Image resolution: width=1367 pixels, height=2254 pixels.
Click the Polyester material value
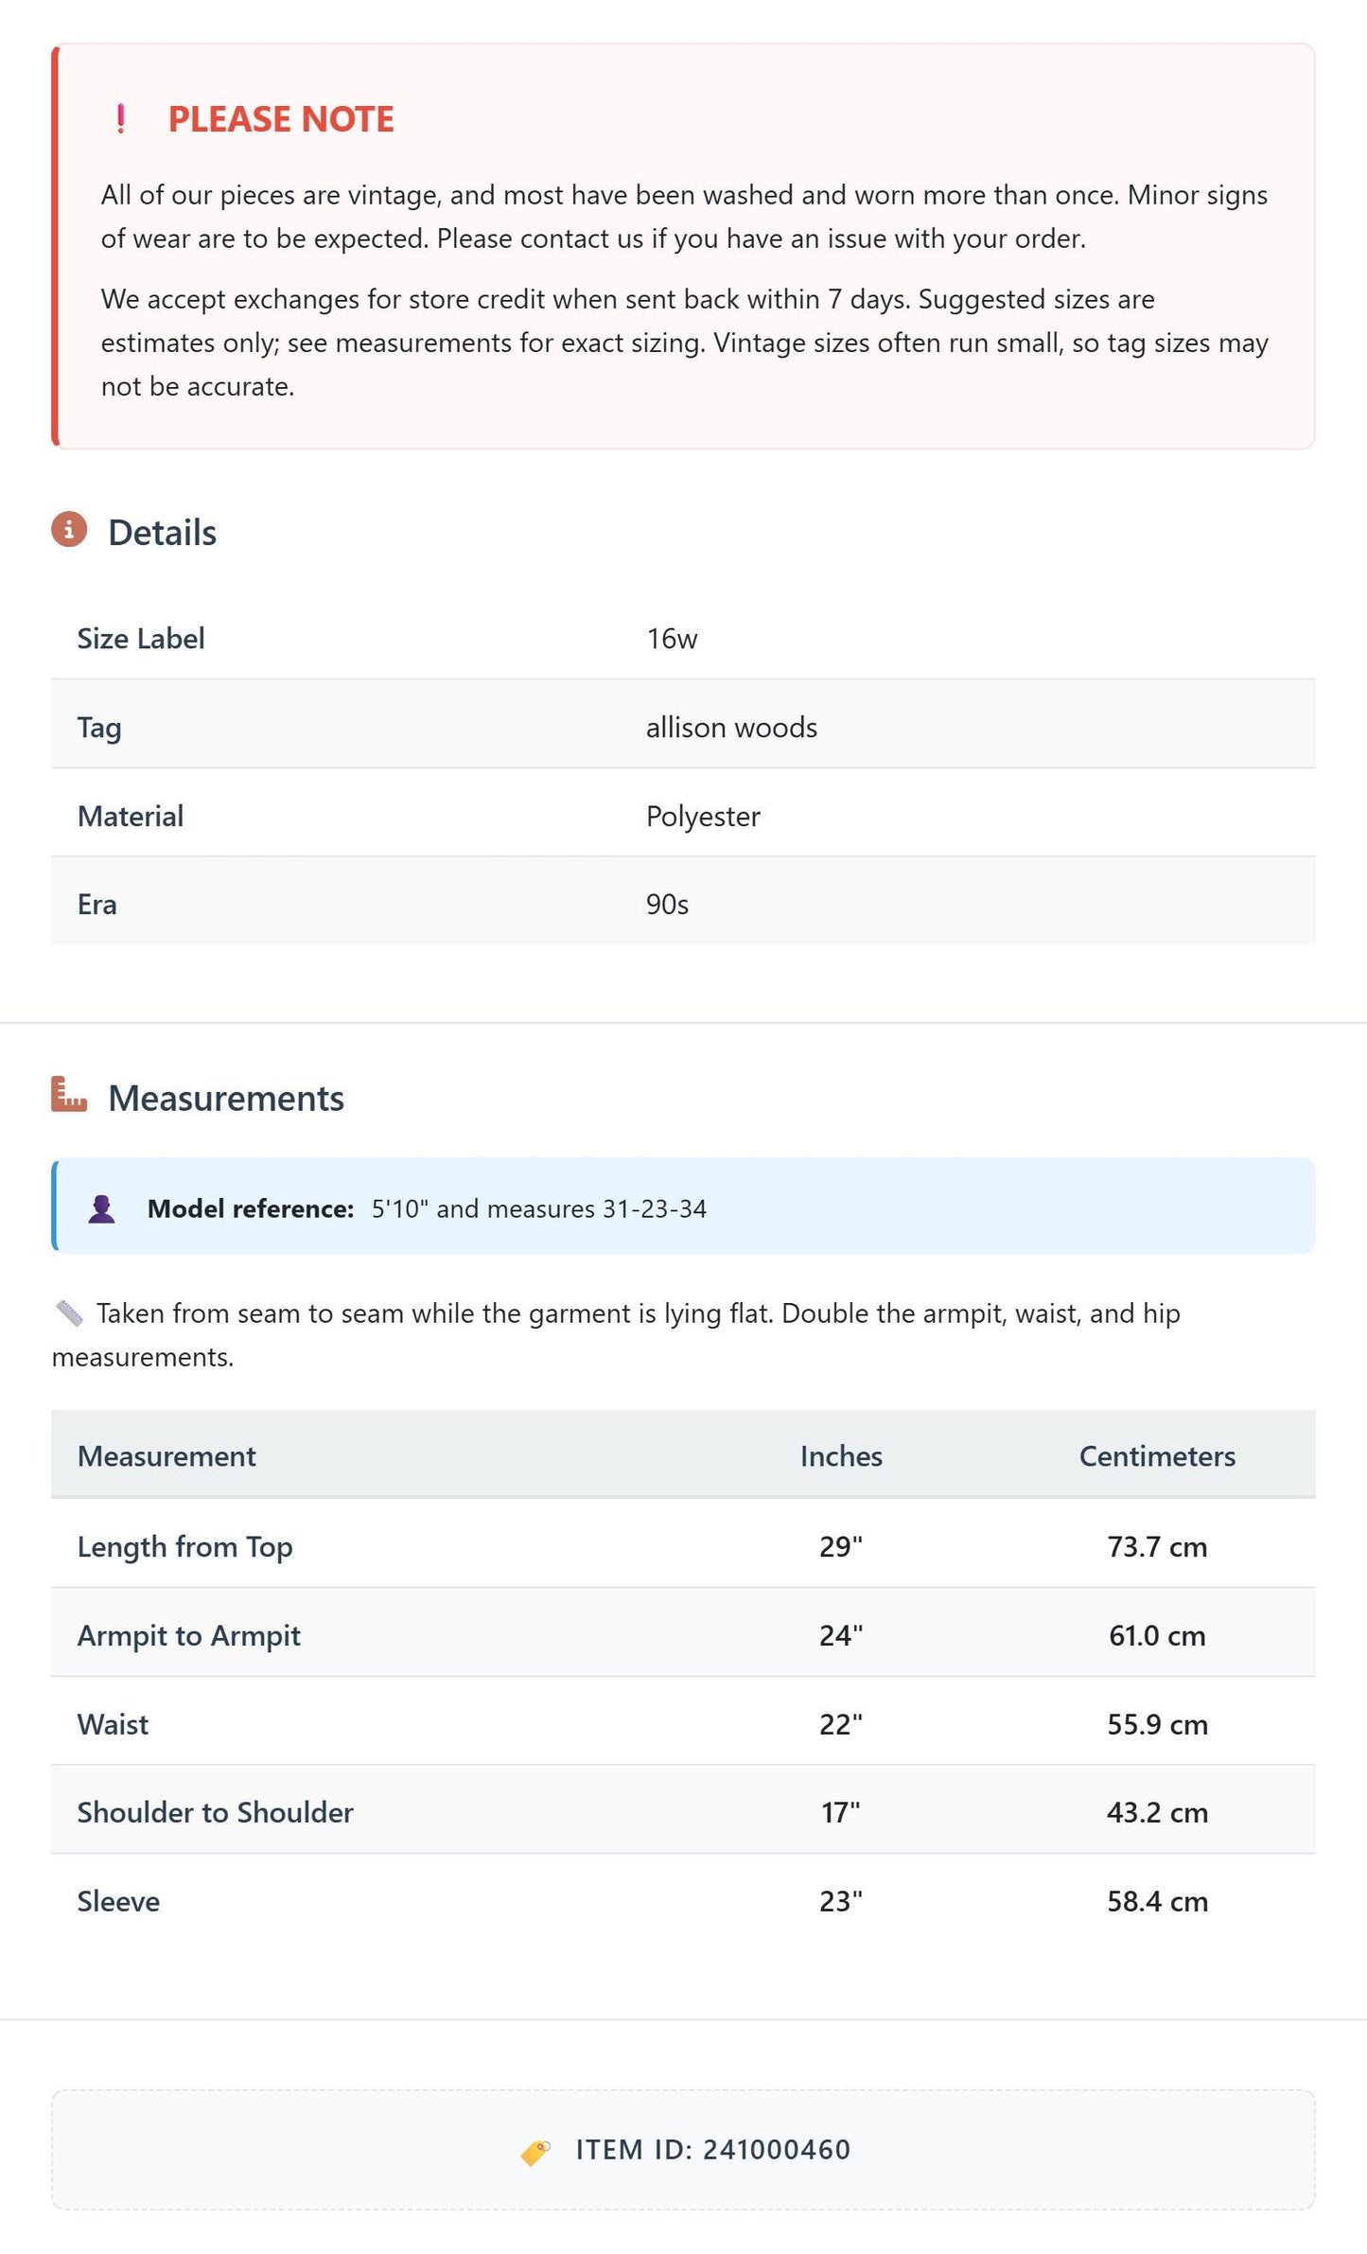[703, 817]
